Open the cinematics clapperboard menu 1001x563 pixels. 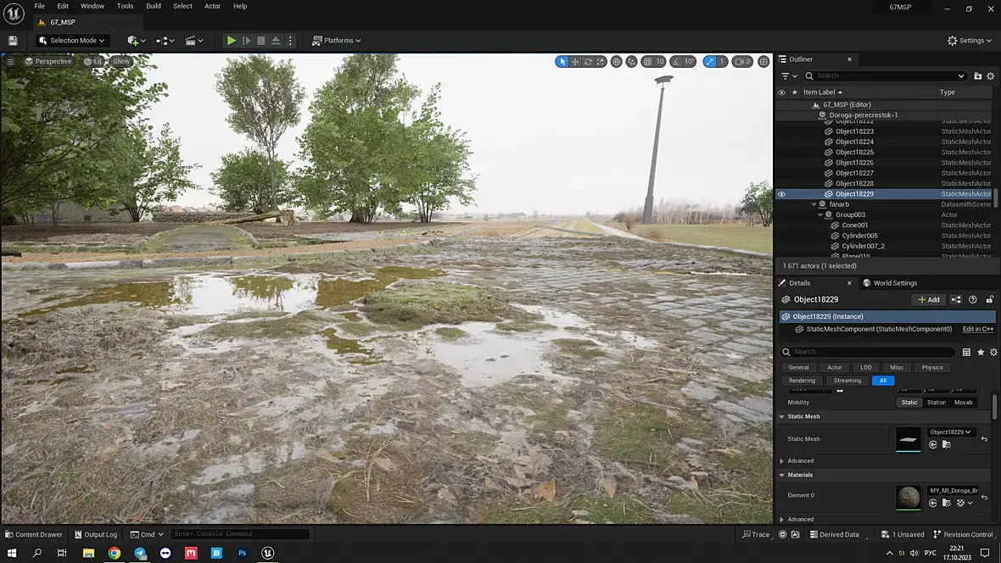[193, 40]
